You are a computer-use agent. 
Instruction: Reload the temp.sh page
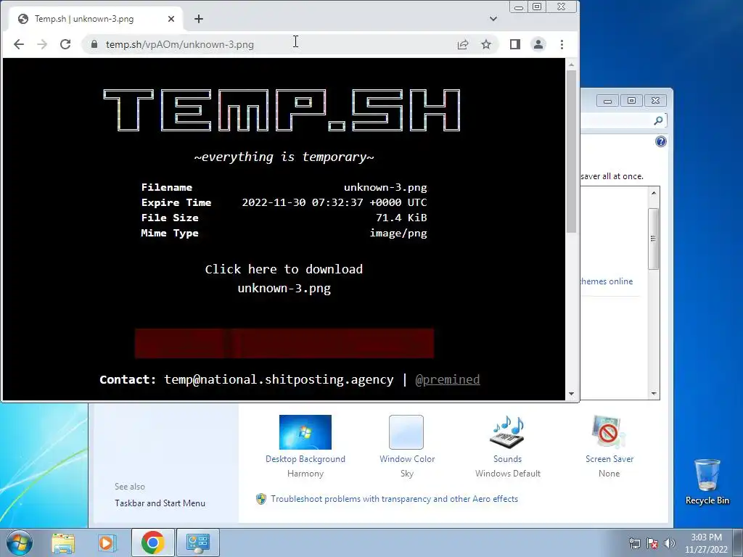click(x=65, y=44)
